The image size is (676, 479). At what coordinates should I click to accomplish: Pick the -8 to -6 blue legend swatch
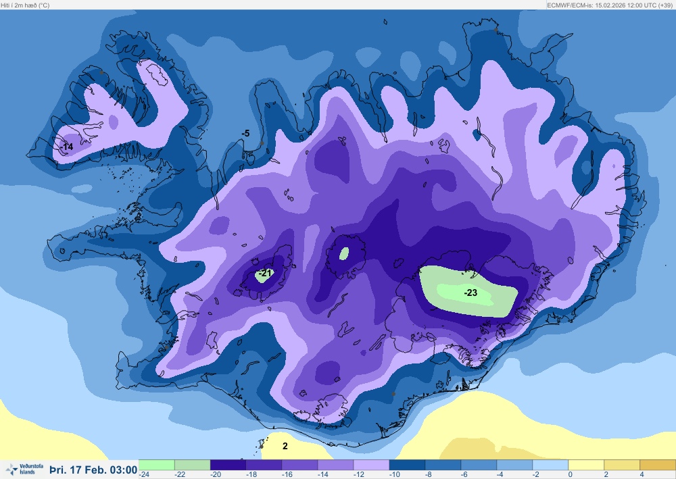click(443, 465)
